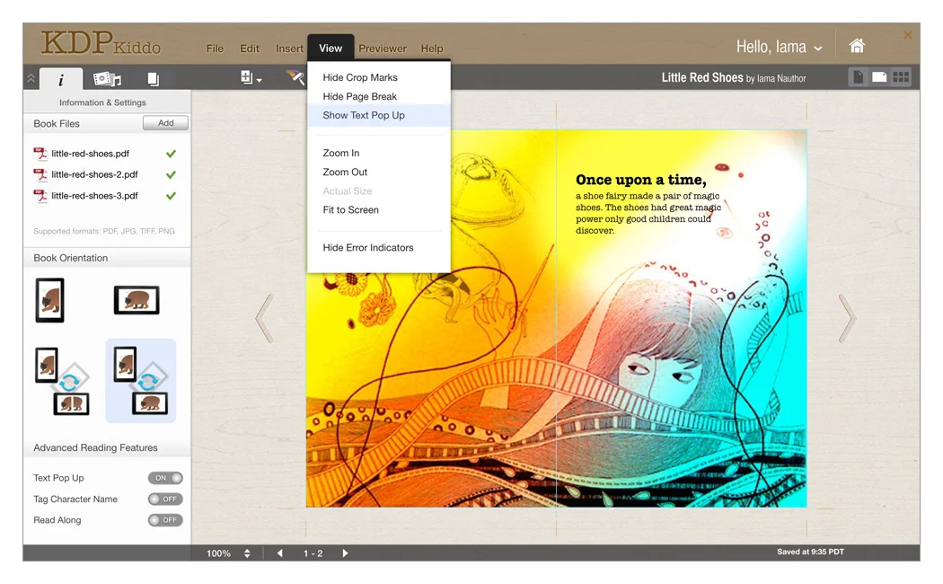Enable Read Along toggle
The width and height of the screenshot is (943, 584).
tap(165, 520)
